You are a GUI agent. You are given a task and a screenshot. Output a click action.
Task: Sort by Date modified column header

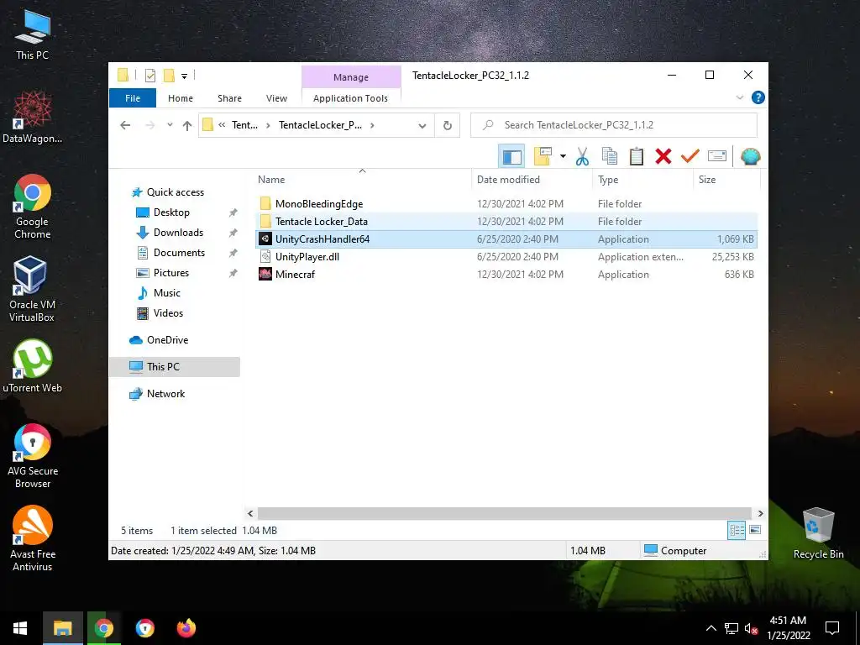[532, 180]
